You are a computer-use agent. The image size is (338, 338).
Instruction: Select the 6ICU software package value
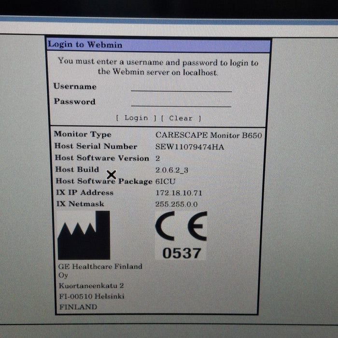tap(165, 181)
